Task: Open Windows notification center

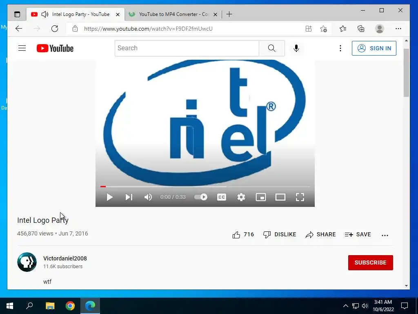Action: pos(405,306)
